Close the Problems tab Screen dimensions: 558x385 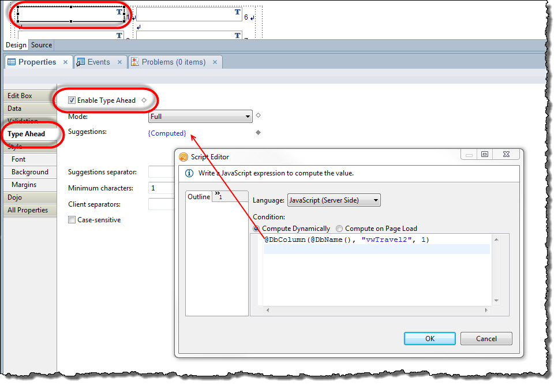pyautogui.click(x=215, y=62)
